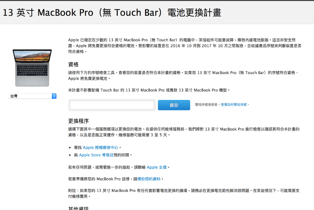Image resolution: width=314 pixels, height=210 pixels.
Task: Click the intro paragraph starting with Apple 已確定
Action: pos(184,46)
